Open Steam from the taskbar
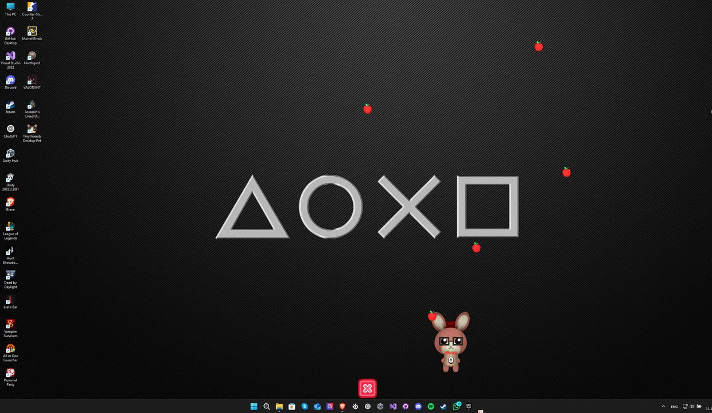Screen dimensions: 712x413 pyautogui.click(x=443, y=407)
